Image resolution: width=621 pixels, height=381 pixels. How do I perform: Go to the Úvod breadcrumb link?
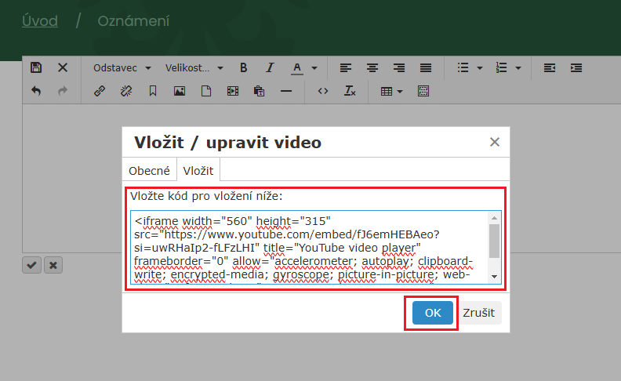pos(40,21)
